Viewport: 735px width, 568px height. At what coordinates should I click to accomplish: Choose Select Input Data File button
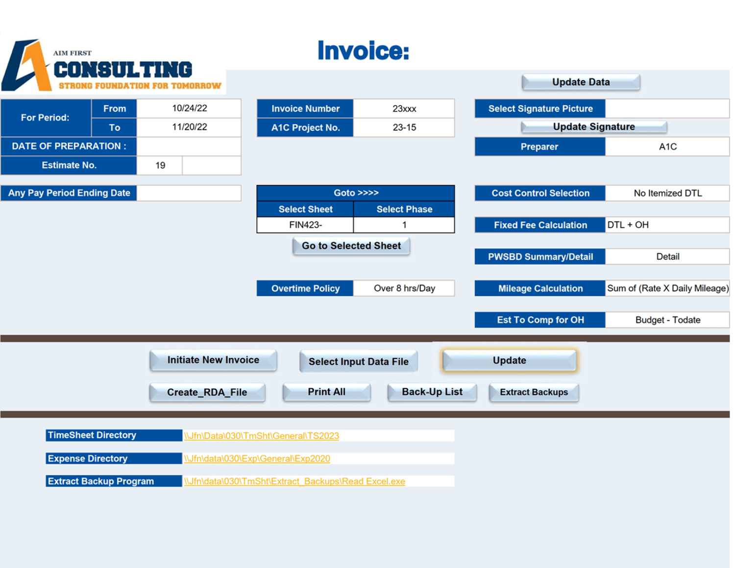358,362
